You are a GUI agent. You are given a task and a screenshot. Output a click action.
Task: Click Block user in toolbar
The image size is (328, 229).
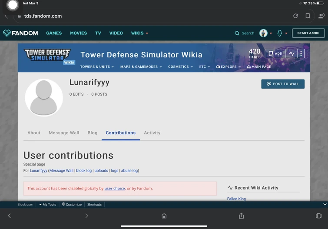click(25, 205)
